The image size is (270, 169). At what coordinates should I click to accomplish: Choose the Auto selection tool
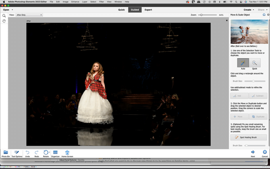pyautogui.click(x=243, y=63)
